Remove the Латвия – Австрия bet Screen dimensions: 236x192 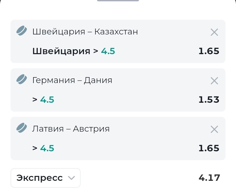coord(214,129)
